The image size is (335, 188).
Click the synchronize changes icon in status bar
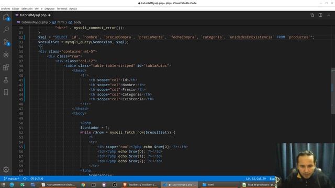pos(25,179)
